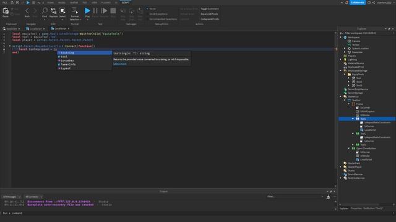Open the Baseplate document tab
Viewport: 396px width, 222px height.
11,29
